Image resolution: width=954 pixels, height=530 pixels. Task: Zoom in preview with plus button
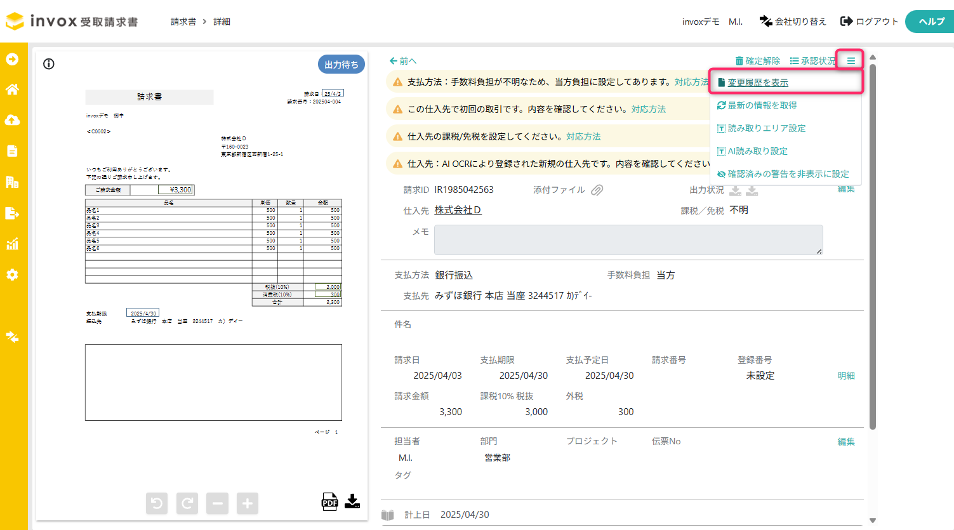[x=248, y=503]
